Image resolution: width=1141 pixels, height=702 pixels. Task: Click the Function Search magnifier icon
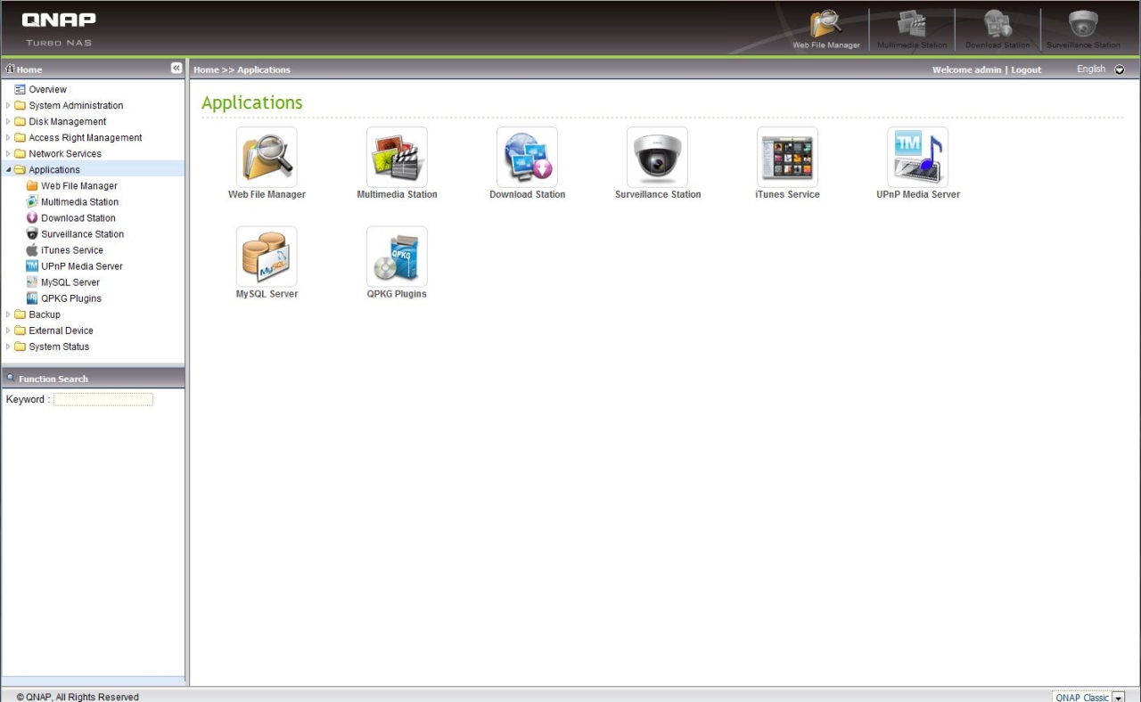(x=11, y=378)
